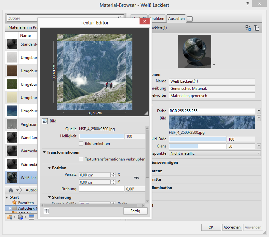Decrease Versatz Y with down spinner
This screenshot has height=237, width=269.
coord(113,183)
